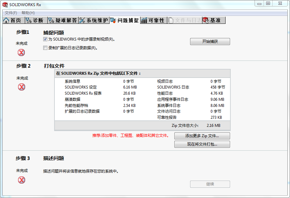
Task: Click the 开始捕获 button
Action: [210, 42]
